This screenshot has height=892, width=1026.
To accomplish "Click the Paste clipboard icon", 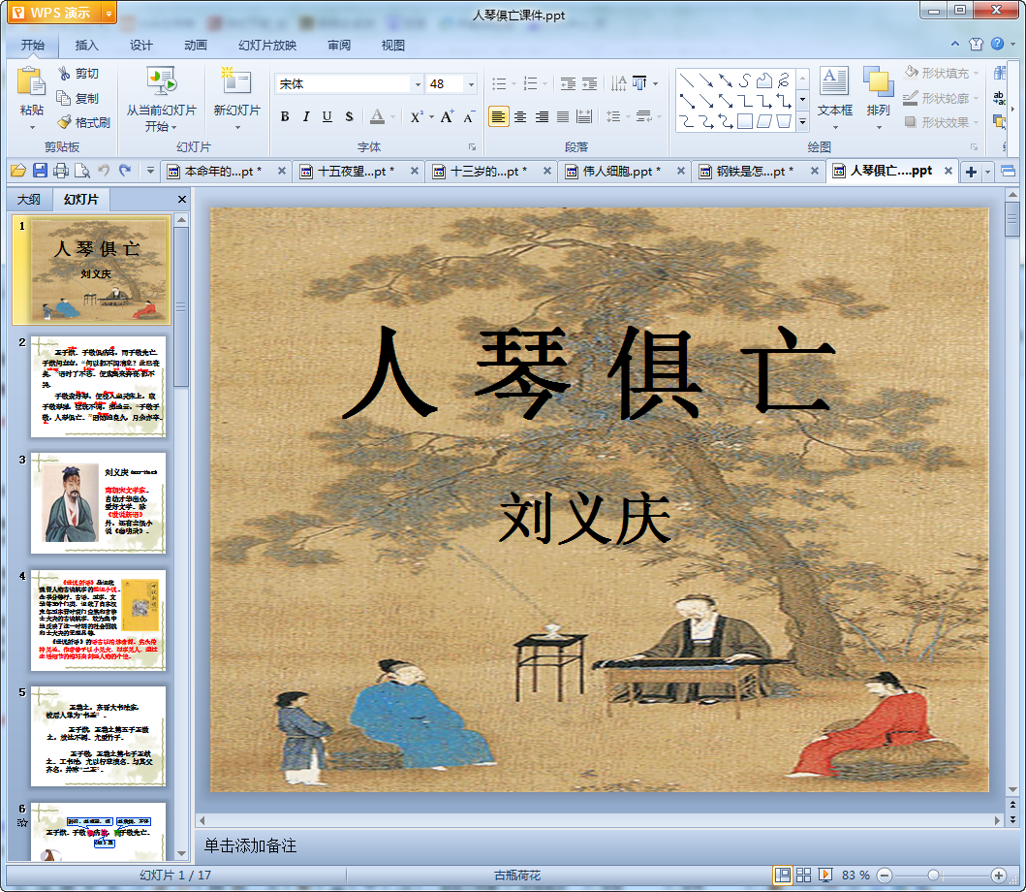I will [31, 83].
